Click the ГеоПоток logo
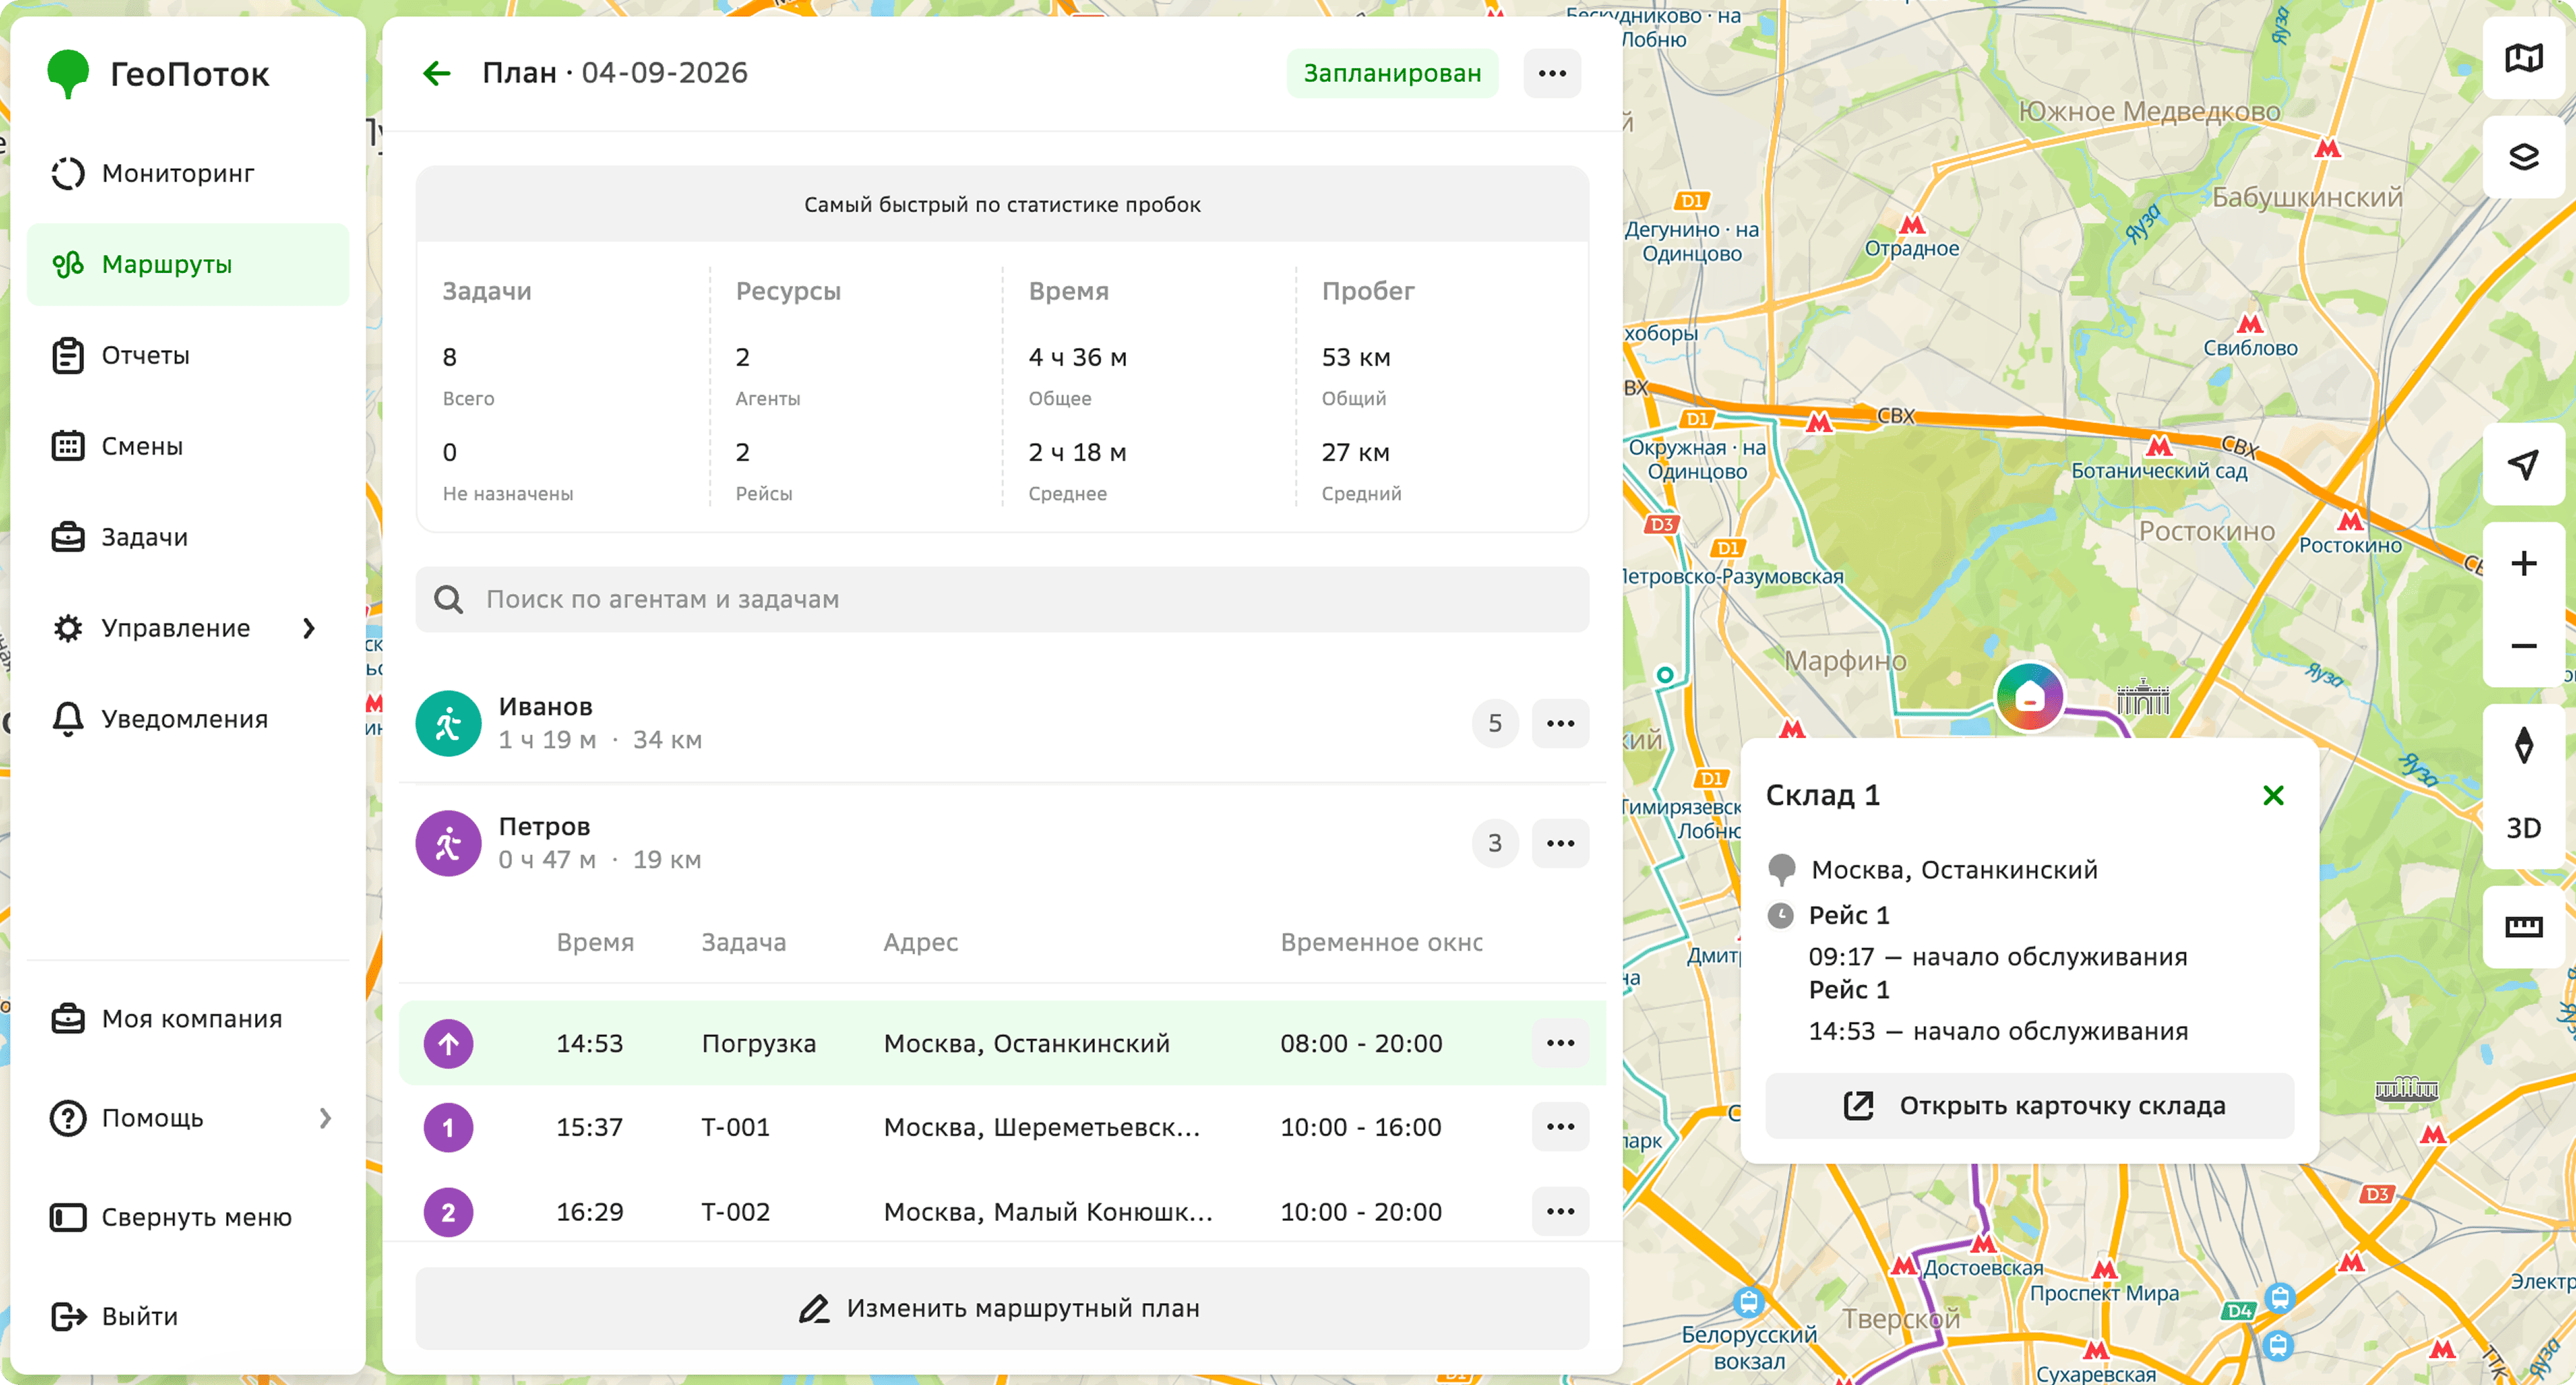 (x=159, y=74)
